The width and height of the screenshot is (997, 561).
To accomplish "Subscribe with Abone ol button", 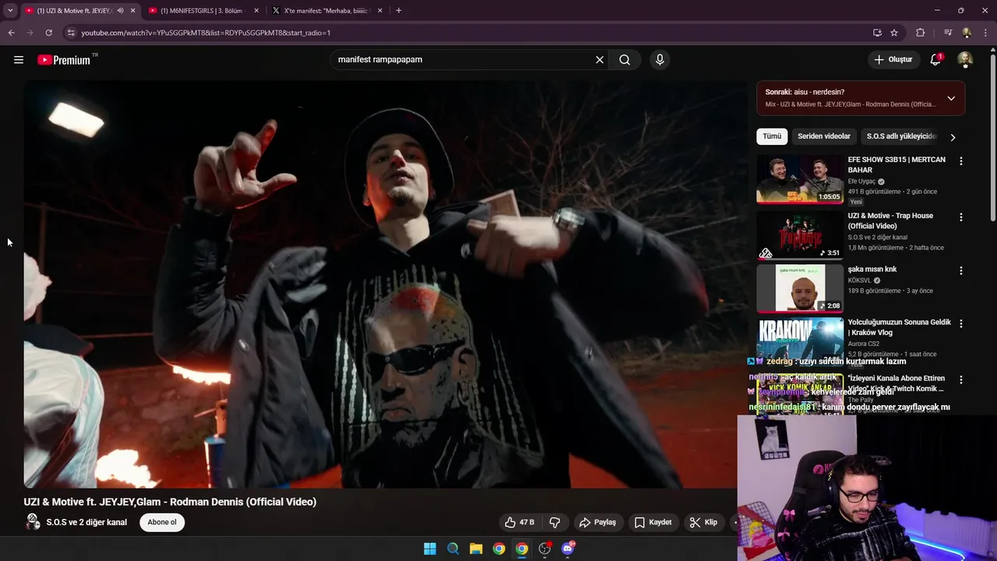I will [162, 522].
